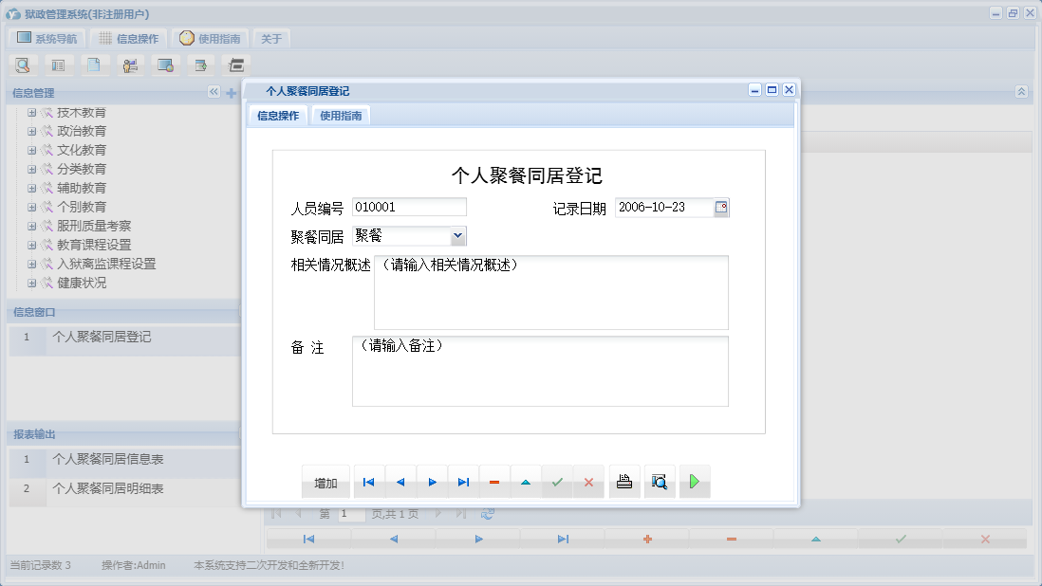
Task: Open the 聚餐同居 dropdown list
Action: click(457, 235)
